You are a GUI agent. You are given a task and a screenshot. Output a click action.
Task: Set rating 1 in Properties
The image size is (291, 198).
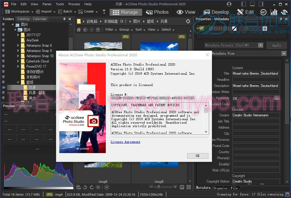coord(211,29)
